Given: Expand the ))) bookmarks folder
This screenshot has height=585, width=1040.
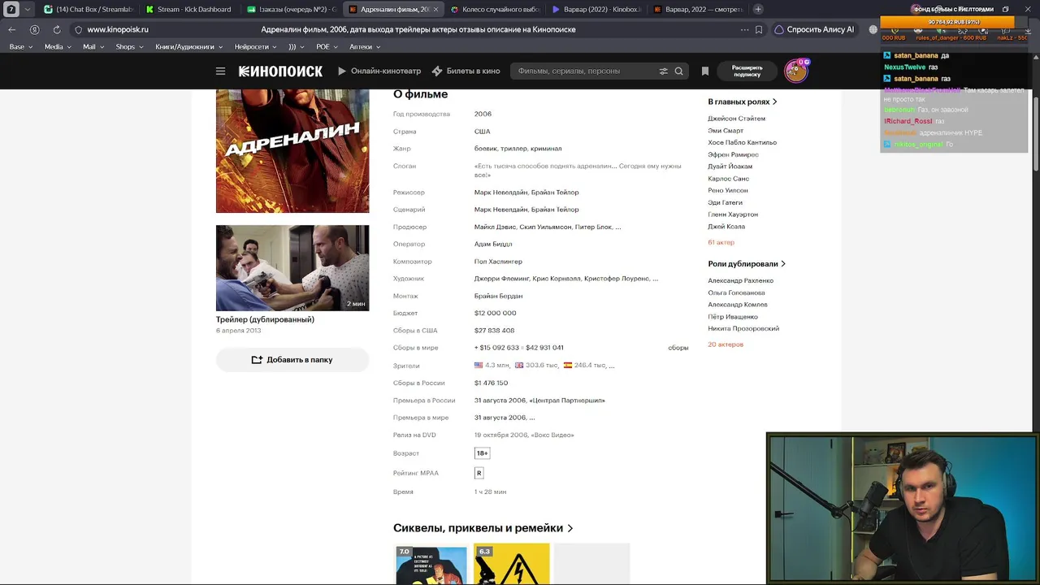Looking at the screenshot, I should pyautogui.click(x=296, y=47).
